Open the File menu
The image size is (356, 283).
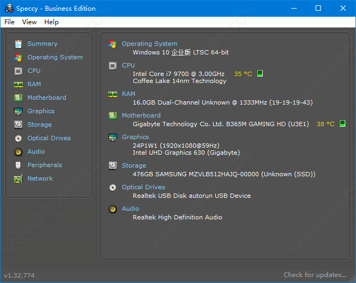(9, 22)
